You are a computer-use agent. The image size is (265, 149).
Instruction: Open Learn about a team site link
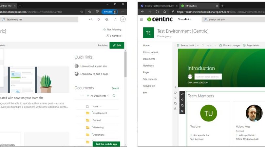pyautogui.click(x=93, y=66)
